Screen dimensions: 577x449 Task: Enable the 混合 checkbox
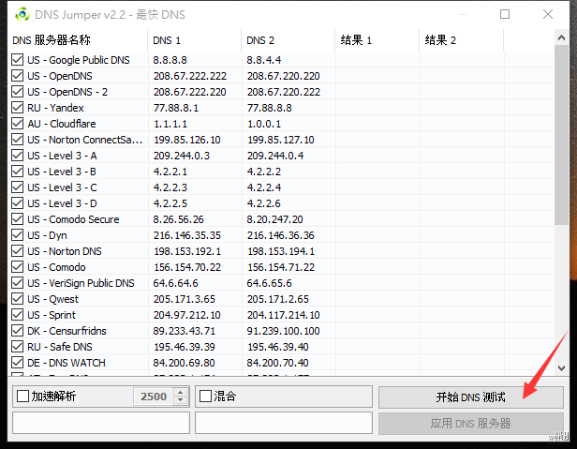(205, 397)
